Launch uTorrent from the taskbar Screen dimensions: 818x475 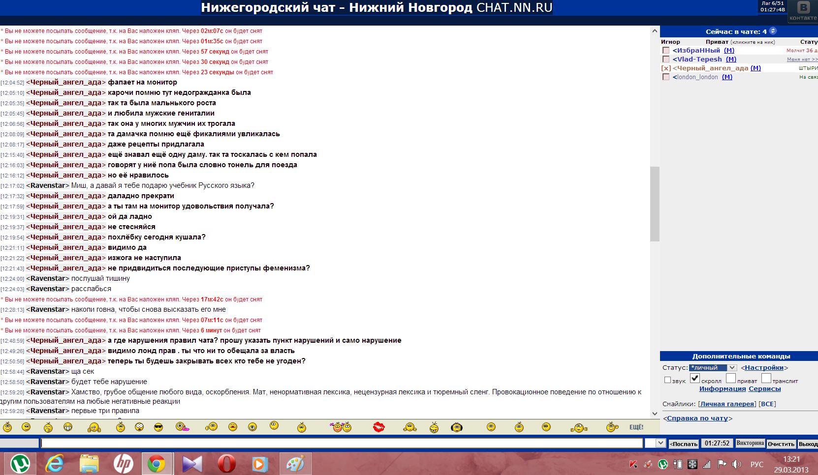[20, 464]
